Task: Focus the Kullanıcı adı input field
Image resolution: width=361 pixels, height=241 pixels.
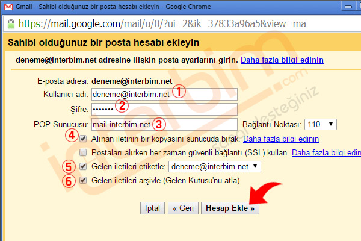Action: click(164, 94)
